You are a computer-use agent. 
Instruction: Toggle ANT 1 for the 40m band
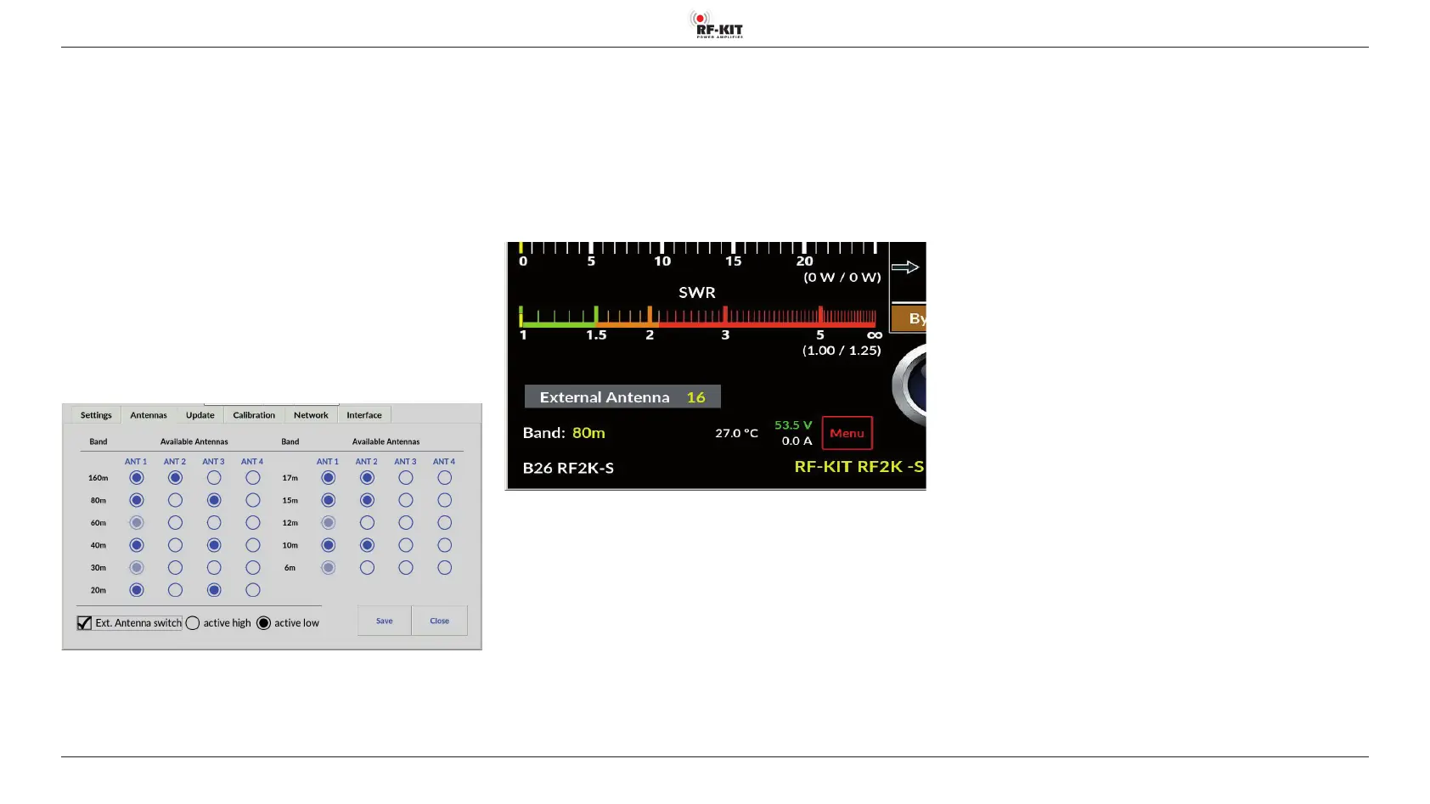pos(137,545)
